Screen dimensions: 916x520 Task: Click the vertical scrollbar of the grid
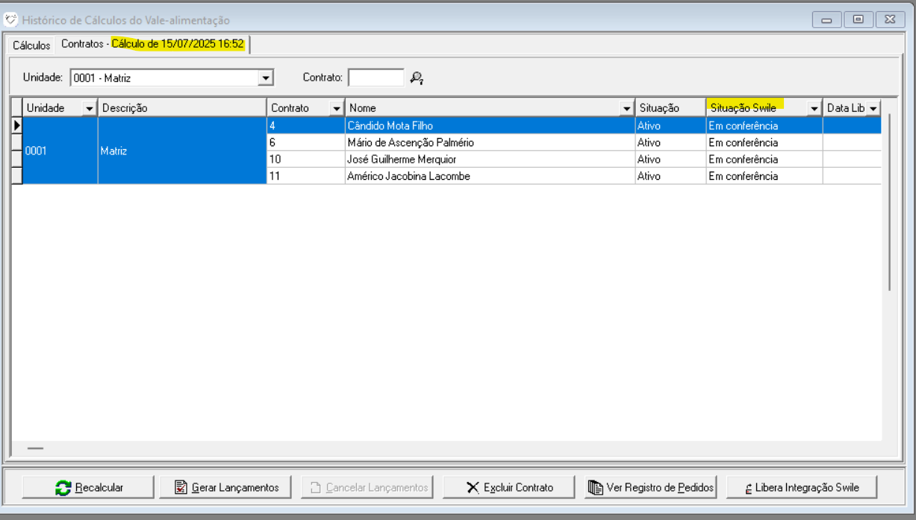tap(888, 201)
